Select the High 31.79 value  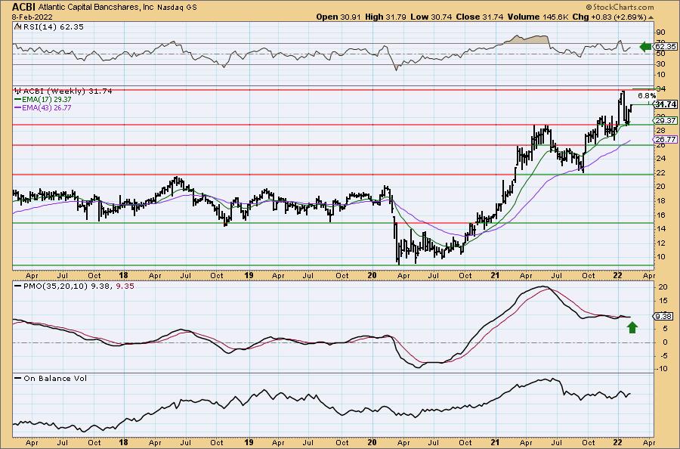(385, 17)
